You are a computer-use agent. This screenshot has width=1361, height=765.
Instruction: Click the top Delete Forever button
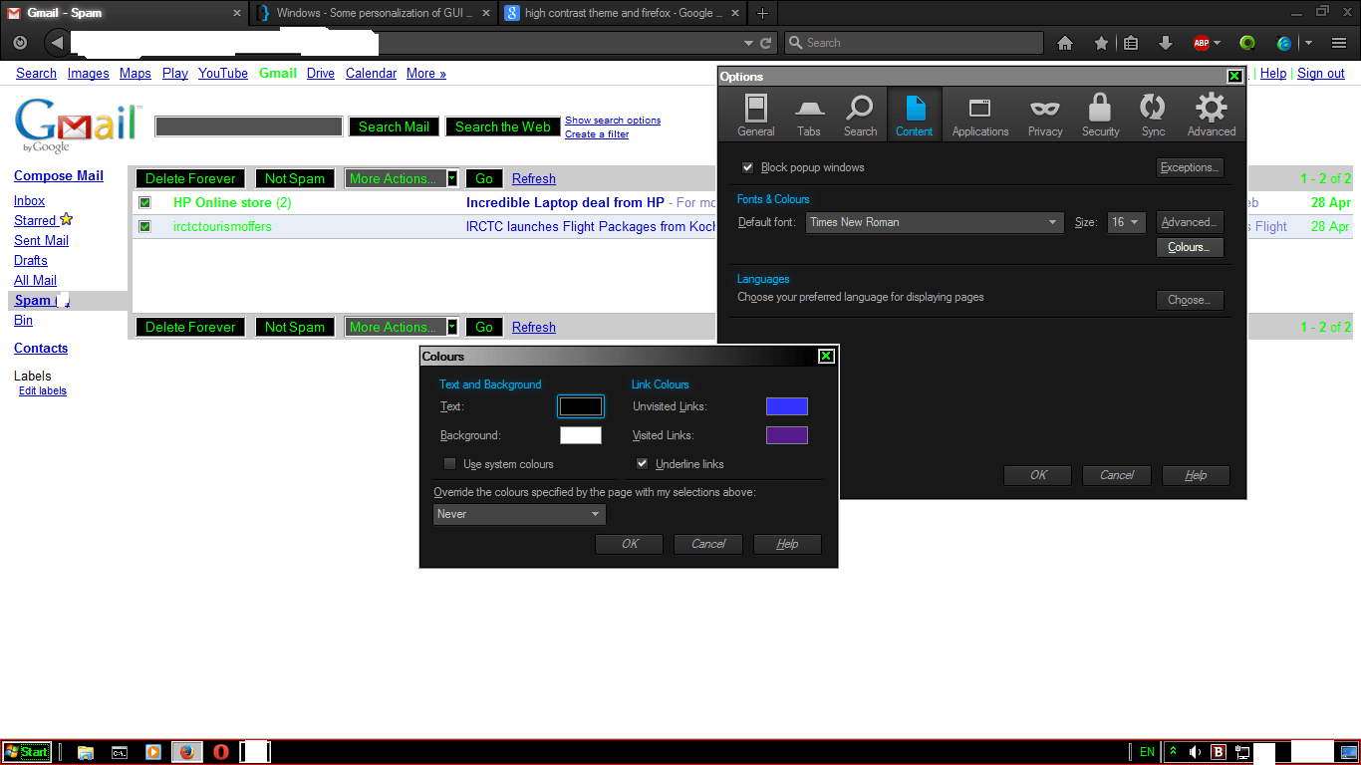click(190, 178)
